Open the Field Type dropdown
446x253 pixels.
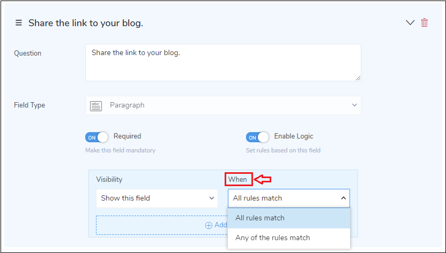(x=223, y=105)
